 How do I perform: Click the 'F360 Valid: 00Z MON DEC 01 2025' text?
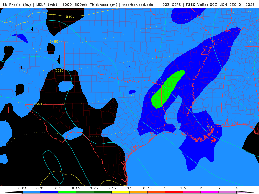tap(220, 5)
